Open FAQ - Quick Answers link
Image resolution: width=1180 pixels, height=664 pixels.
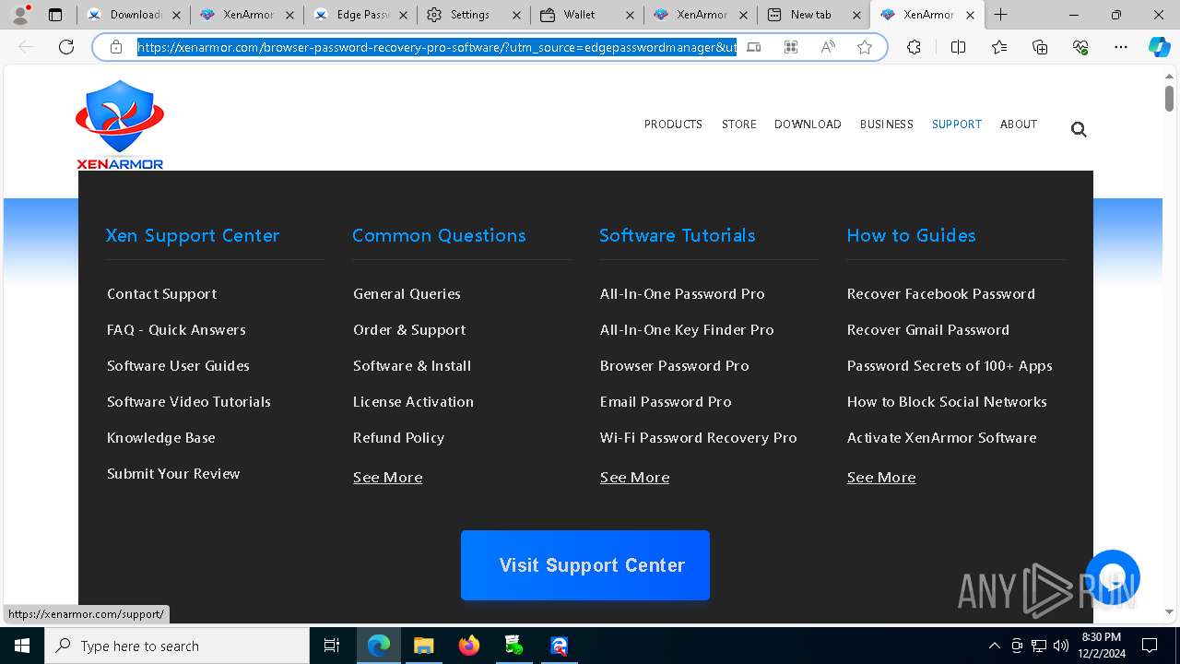click(x=176, y=330)
